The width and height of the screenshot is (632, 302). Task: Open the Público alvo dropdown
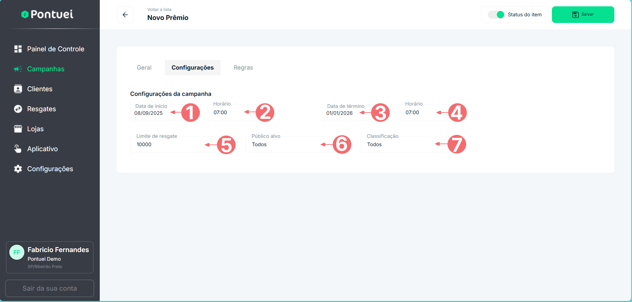[x=284, y=145]
